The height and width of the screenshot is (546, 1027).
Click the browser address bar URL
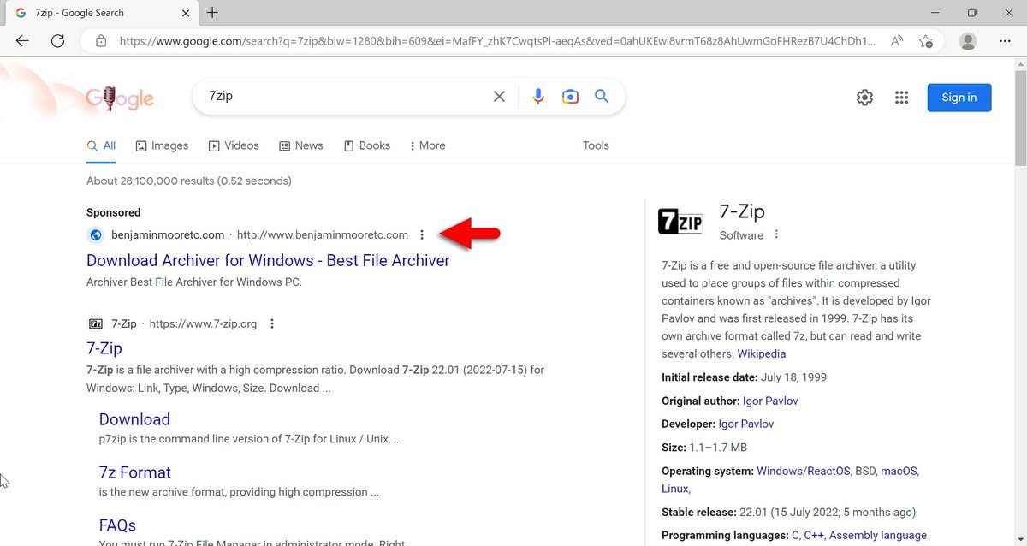(497, 40)
